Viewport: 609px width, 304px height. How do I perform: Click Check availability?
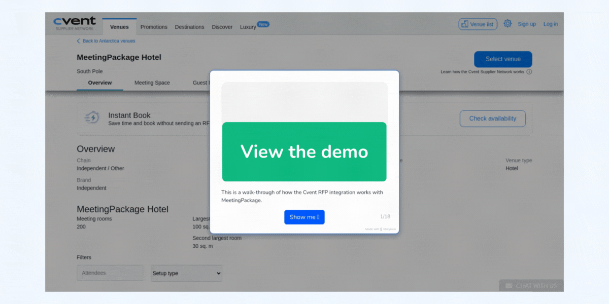pos(492,118)
